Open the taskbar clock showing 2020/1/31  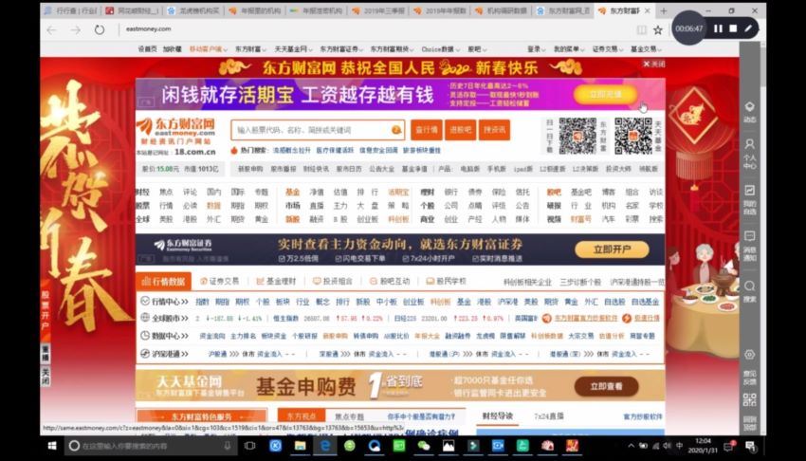pyautogui.click(x=703, y=446)
